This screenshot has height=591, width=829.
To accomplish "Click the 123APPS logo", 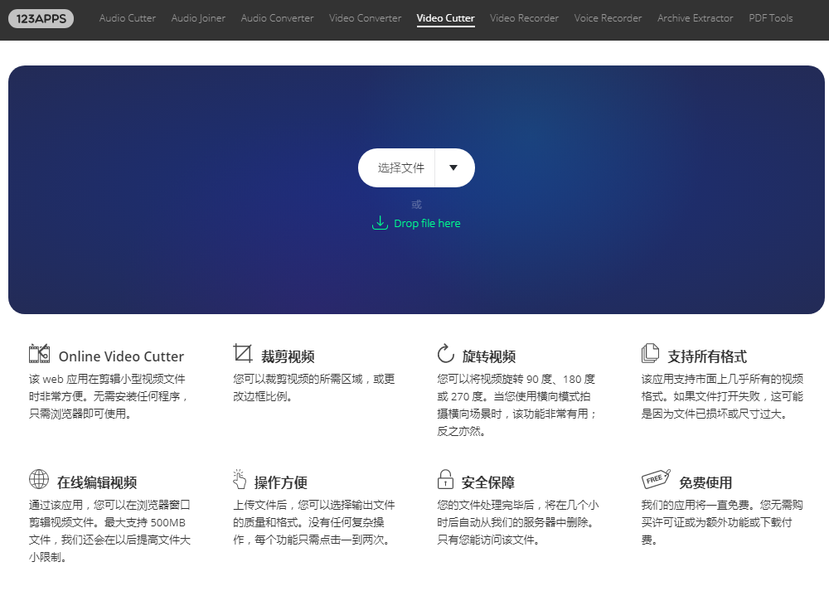I will click(x=41, y=17).
